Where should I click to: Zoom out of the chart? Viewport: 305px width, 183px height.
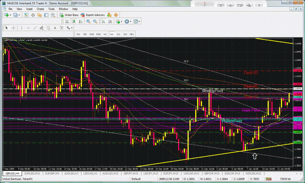tap(95, 21)
